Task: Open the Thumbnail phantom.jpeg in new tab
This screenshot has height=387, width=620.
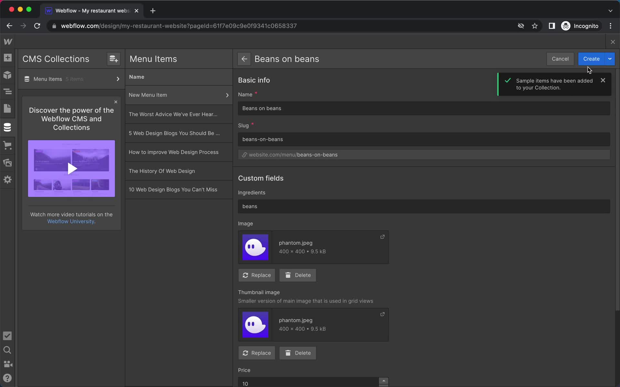Action: coord(382,314)
